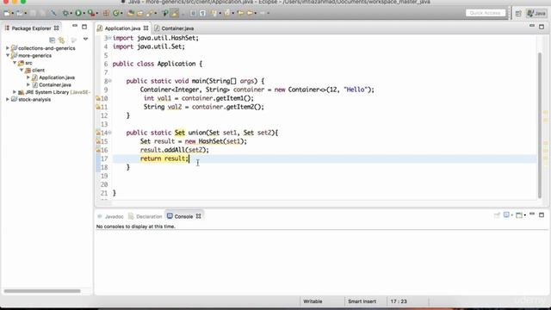This screenshot has height=310, width=551.
Task: Close the Application.java editor tab
Action: pos(145,28)
